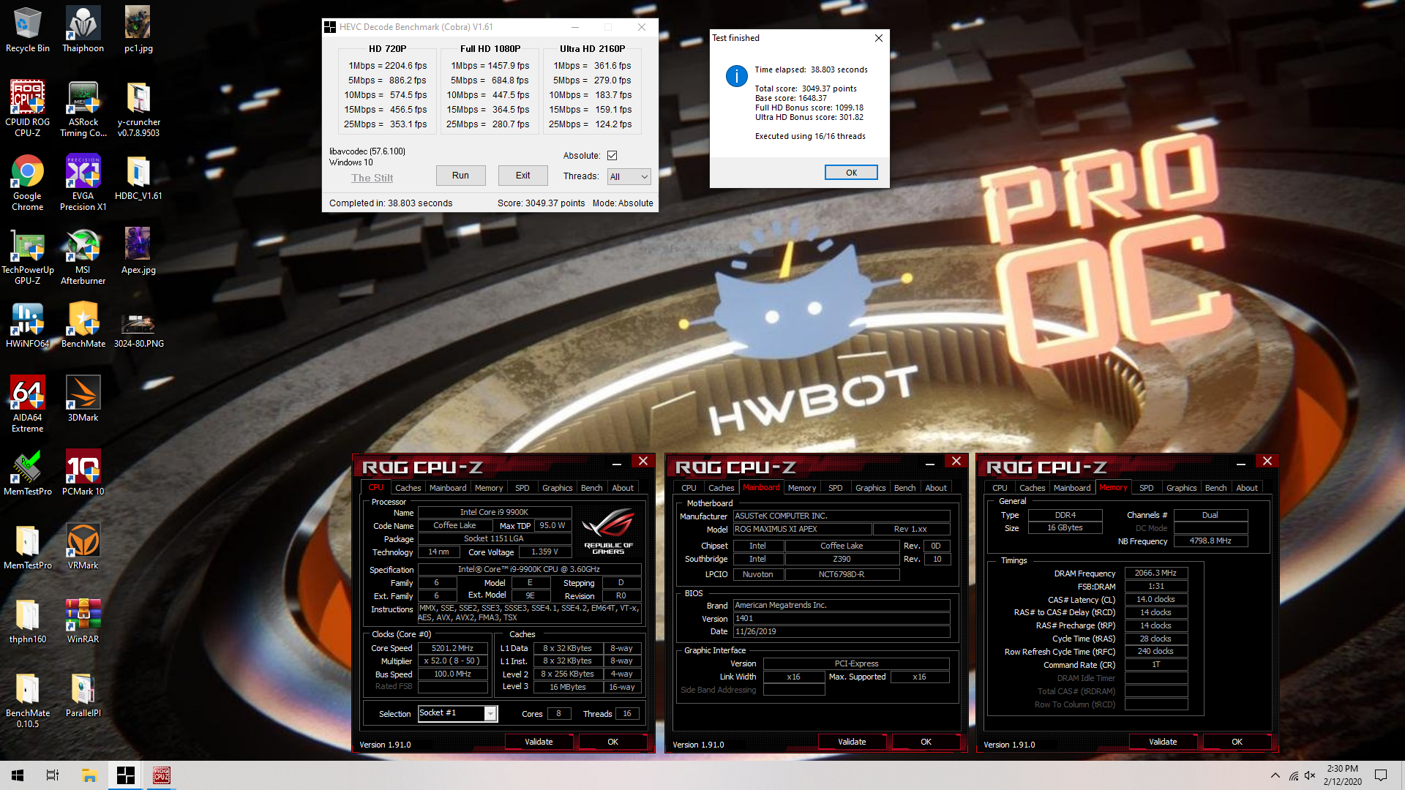
Task: Open EVGA Precision X1 shortcut
Action: click(x=83, y=183)
